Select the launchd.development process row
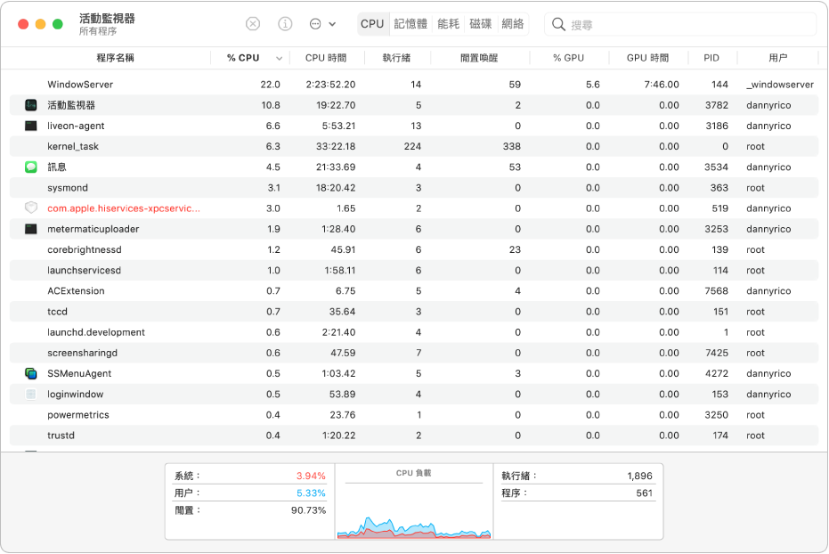This screenshot has width=829, height=554. (x=414, y=332)
